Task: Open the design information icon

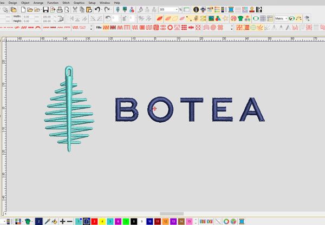Action: pos(196,10)
